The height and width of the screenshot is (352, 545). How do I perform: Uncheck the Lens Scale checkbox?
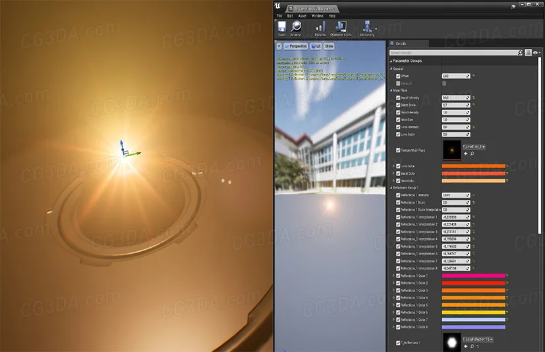coord(398,134)
